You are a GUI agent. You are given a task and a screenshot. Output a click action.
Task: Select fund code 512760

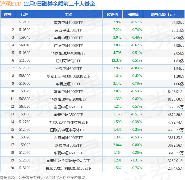coord(25,122)
